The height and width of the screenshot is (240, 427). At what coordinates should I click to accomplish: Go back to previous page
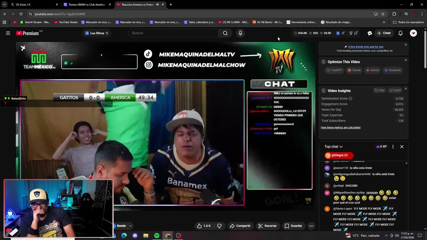5,14
